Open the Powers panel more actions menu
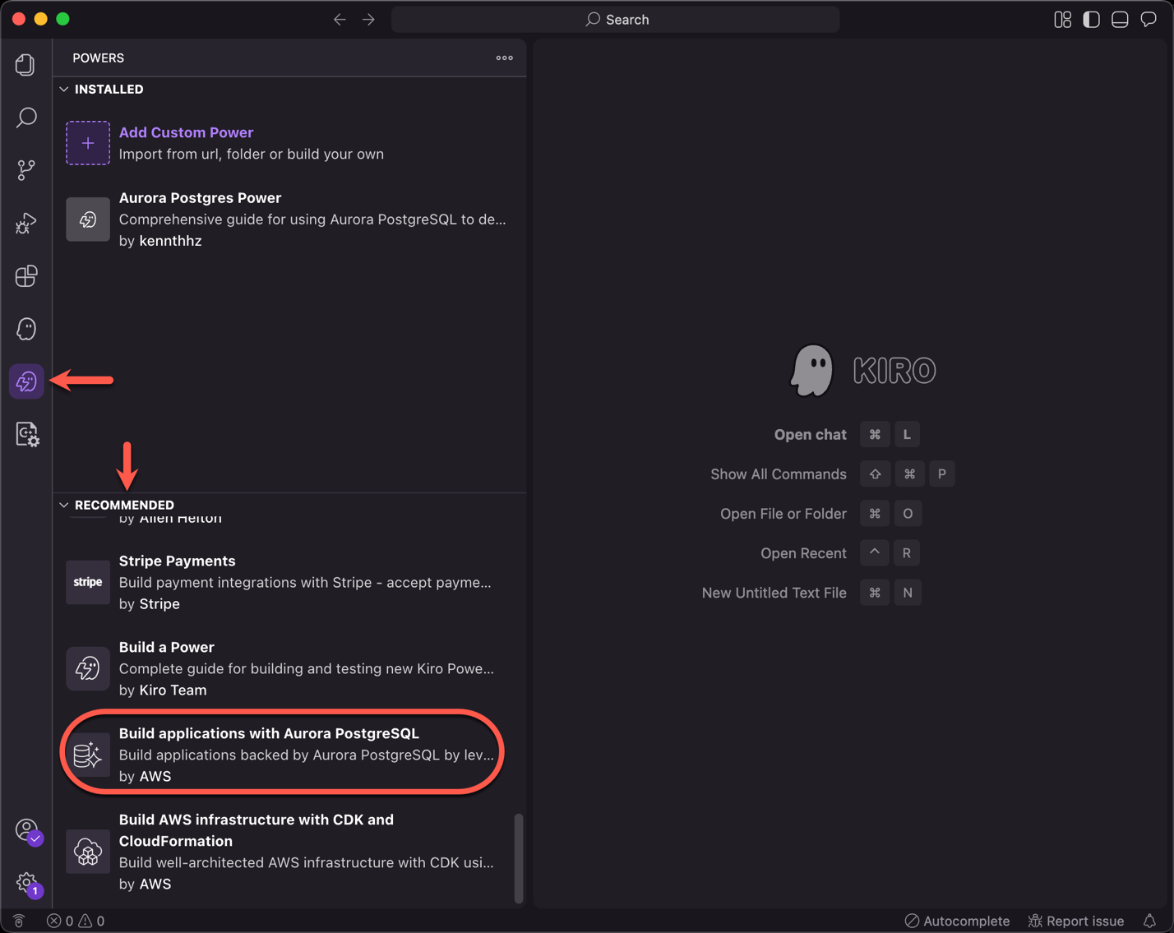 (504, 58)
